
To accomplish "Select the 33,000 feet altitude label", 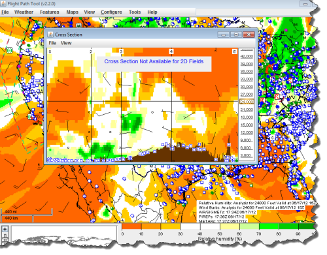I will pyautogui.click(x=247, y=79).
